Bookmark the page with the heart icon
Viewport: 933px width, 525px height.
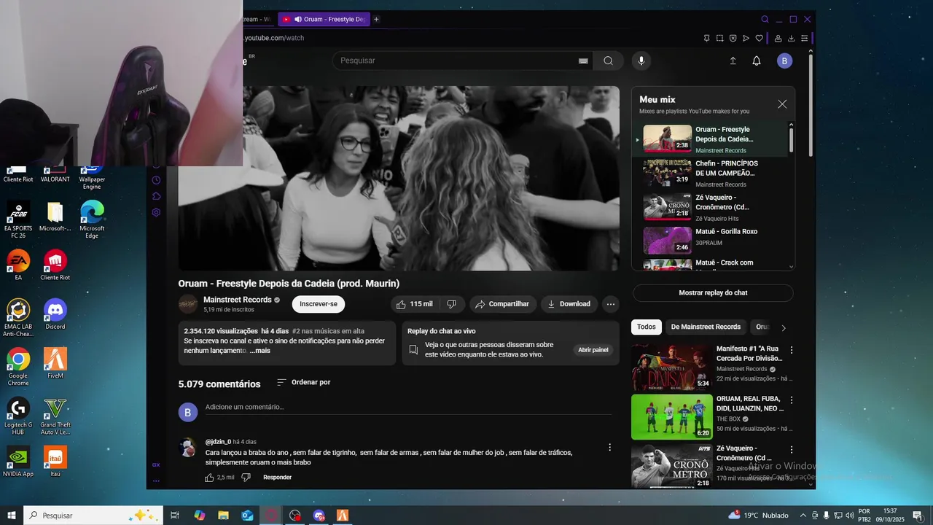point(759,38)
